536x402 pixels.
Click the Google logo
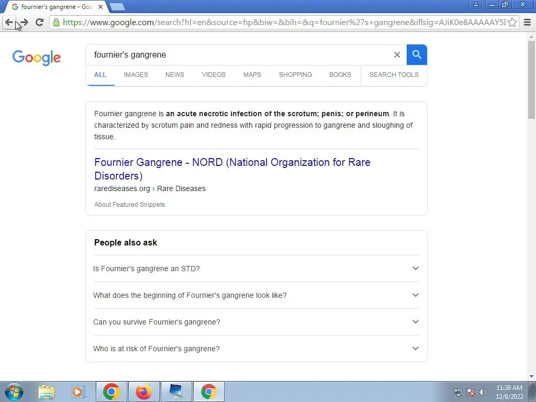coord(36,58)
